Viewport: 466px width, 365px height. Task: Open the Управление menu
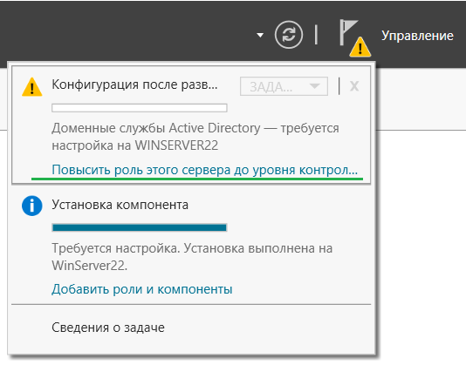coord(417,36)
